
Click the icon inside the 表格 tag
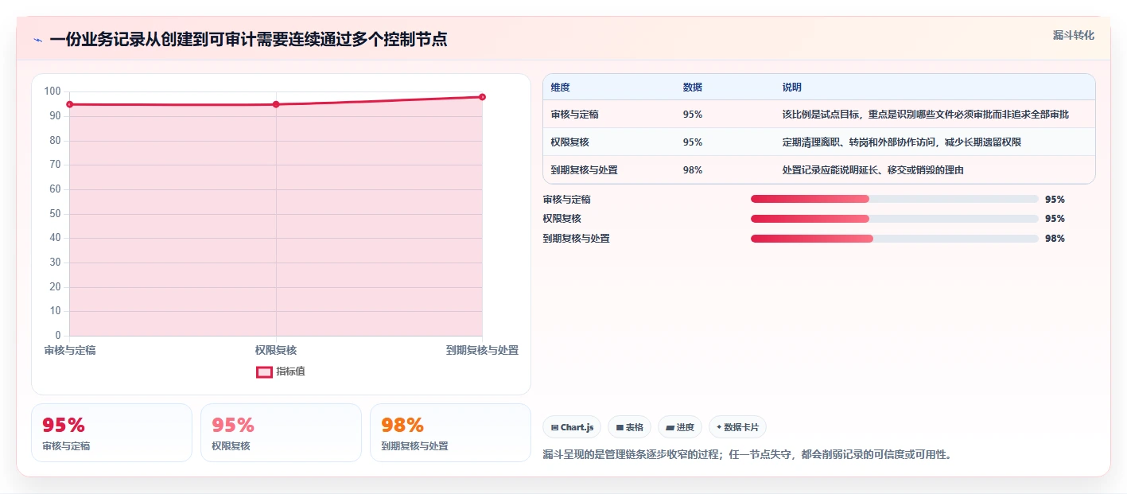[x=620, y=428]
